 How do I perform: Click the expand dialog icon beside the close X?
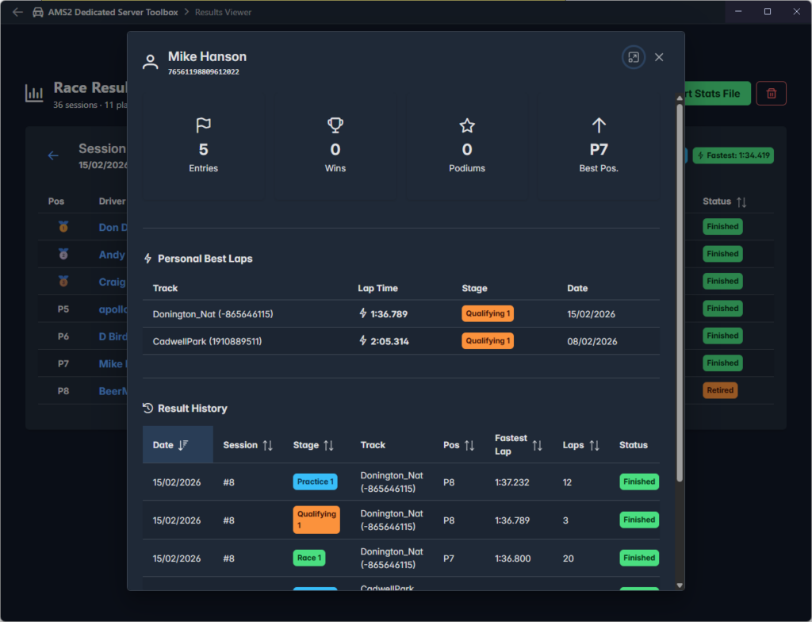(633, 57)
